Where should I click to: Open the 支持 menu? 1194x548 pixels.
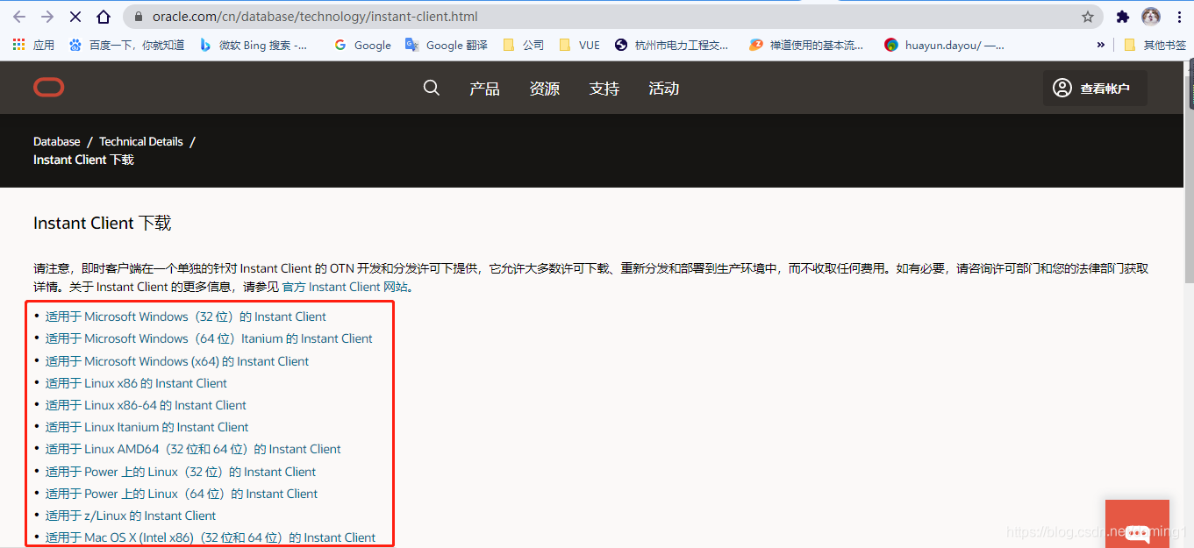604,89
